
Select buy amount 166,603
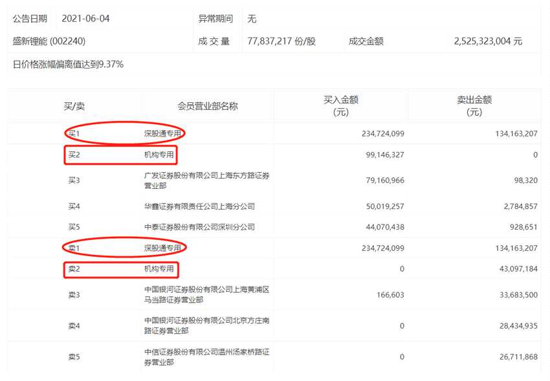coord(390,294)
